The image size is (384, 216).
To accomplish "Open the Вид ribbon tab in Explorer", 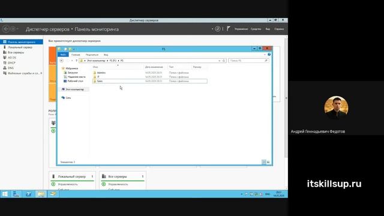I will (x=106, y=55).
